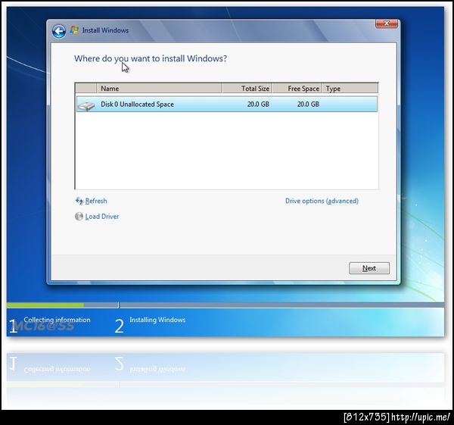The image size is (454, 425).
Task: Click the Windows flag logo in title bar
Action: click(74, 30)
